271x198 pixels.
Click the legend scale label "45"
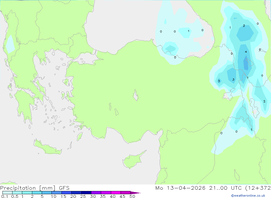coord(122,196)
